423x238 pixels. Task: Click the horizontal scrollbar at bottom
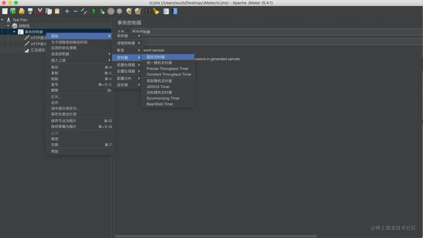pyautogui.click(x=216, y=236)
